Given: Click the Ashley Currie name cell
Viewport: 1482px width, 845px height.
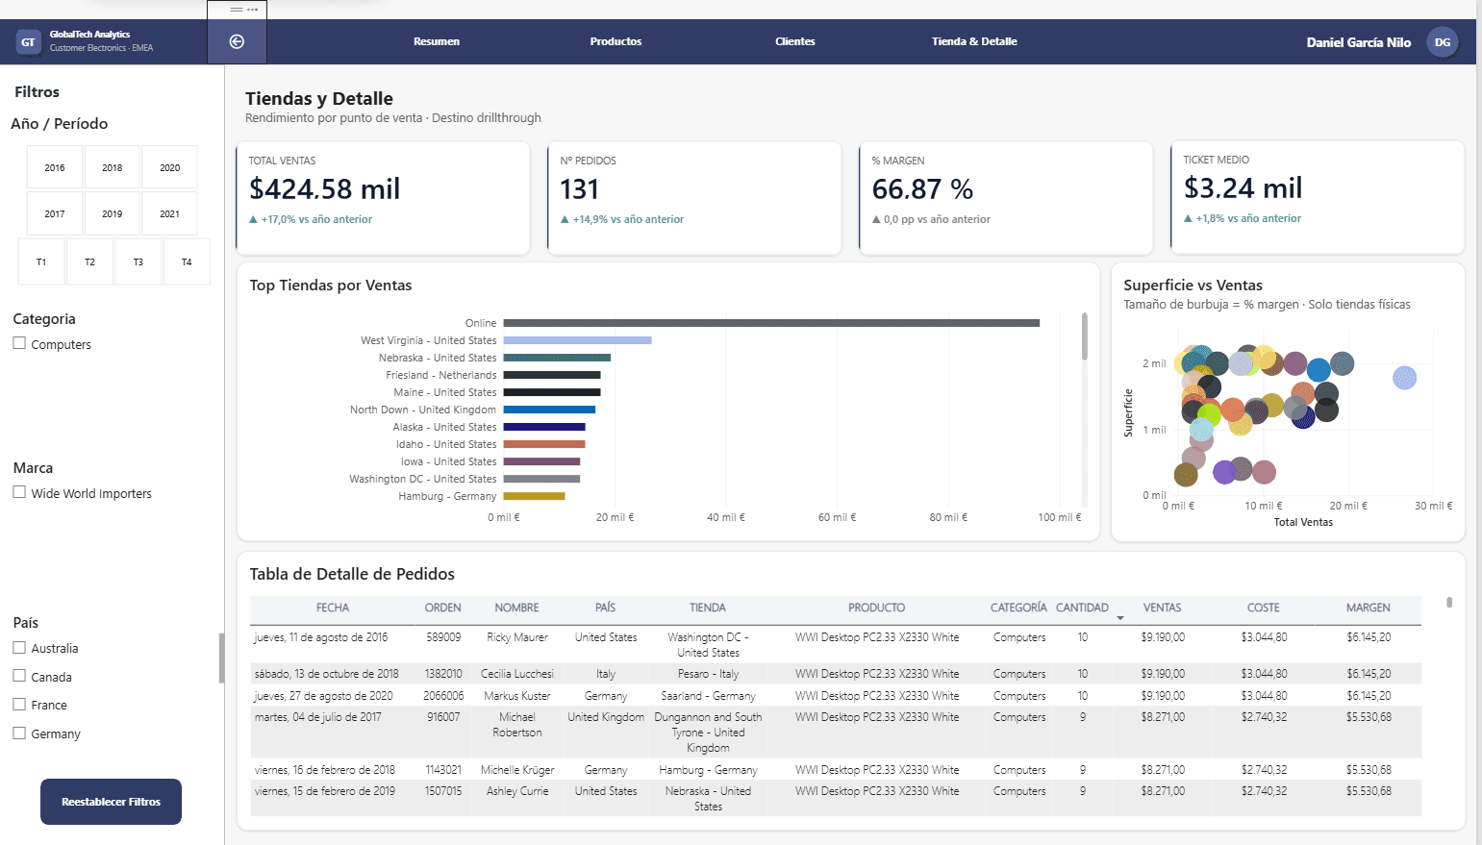Looking at the screenshot, I should coord(517,791).
